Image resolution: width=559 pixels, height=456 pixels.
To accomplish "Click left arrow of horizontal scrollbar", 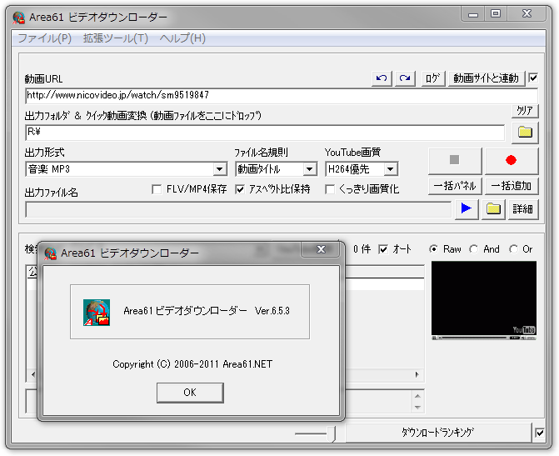I will 33,374.
